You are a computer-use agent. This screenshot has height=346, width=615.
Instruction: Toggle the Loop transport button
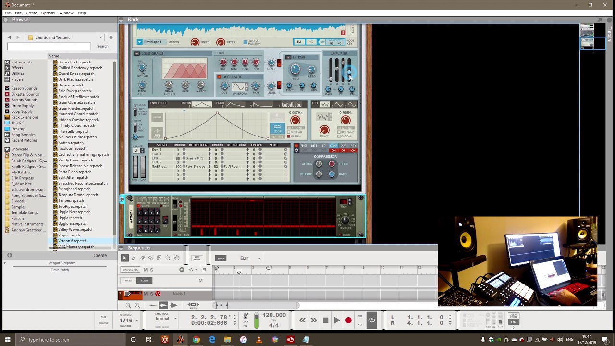click(371, 321)
